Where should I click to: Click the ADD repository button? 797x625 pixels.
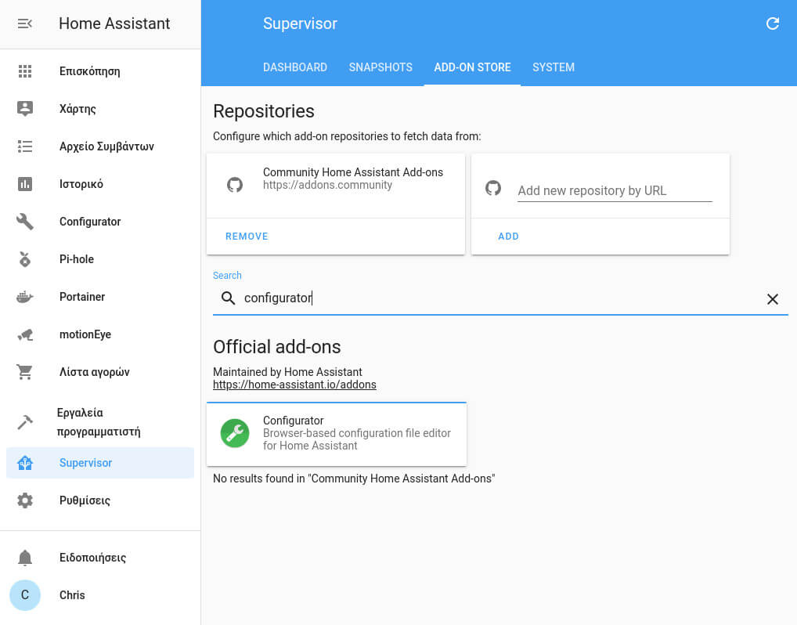[x=508, y=237]
